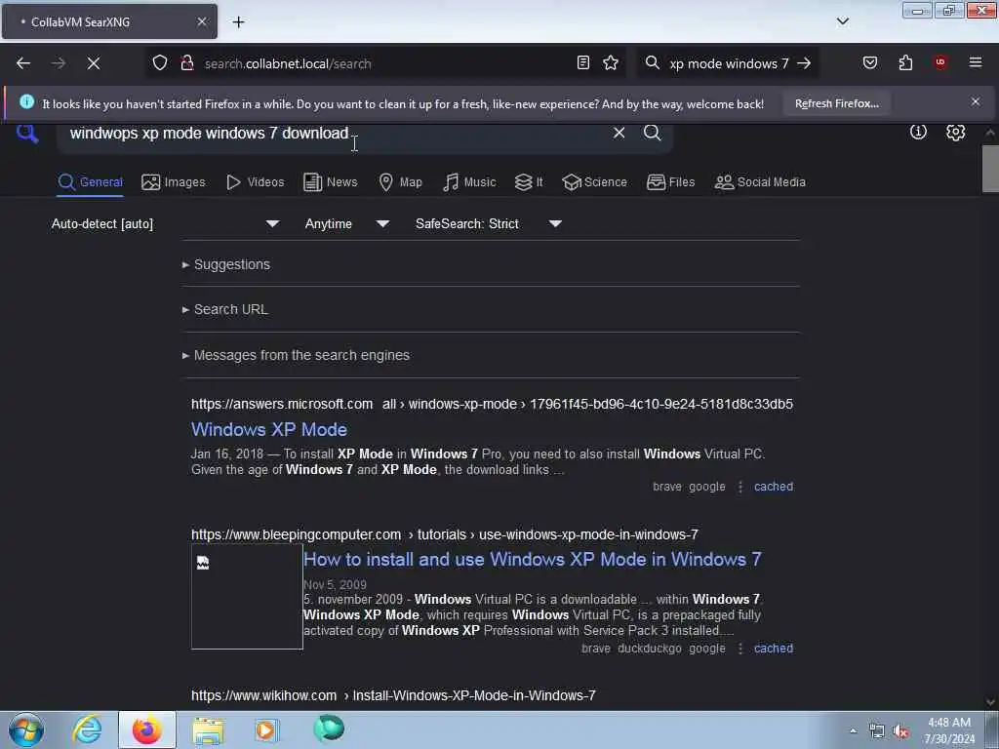Open Windows Media Player on taskbar
999x749 pixels.
pyautogui.click(x=266, y=729)
